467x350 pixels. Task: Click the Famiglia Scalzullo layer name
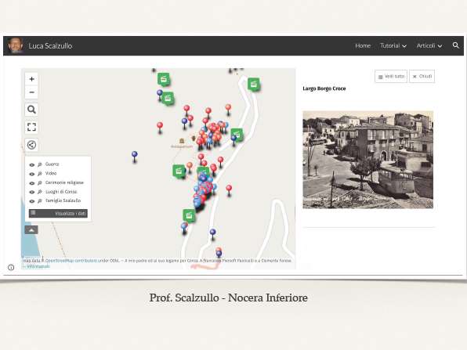click(x=63, y=200)
